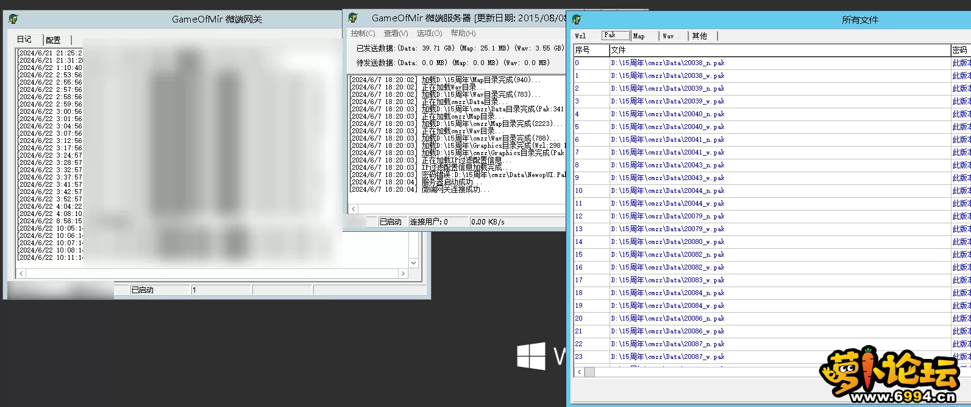The width and height of the screenshot is (971, 407).
Task: Select file row 20039_n.pak
Action: click(x=772, y=88)
